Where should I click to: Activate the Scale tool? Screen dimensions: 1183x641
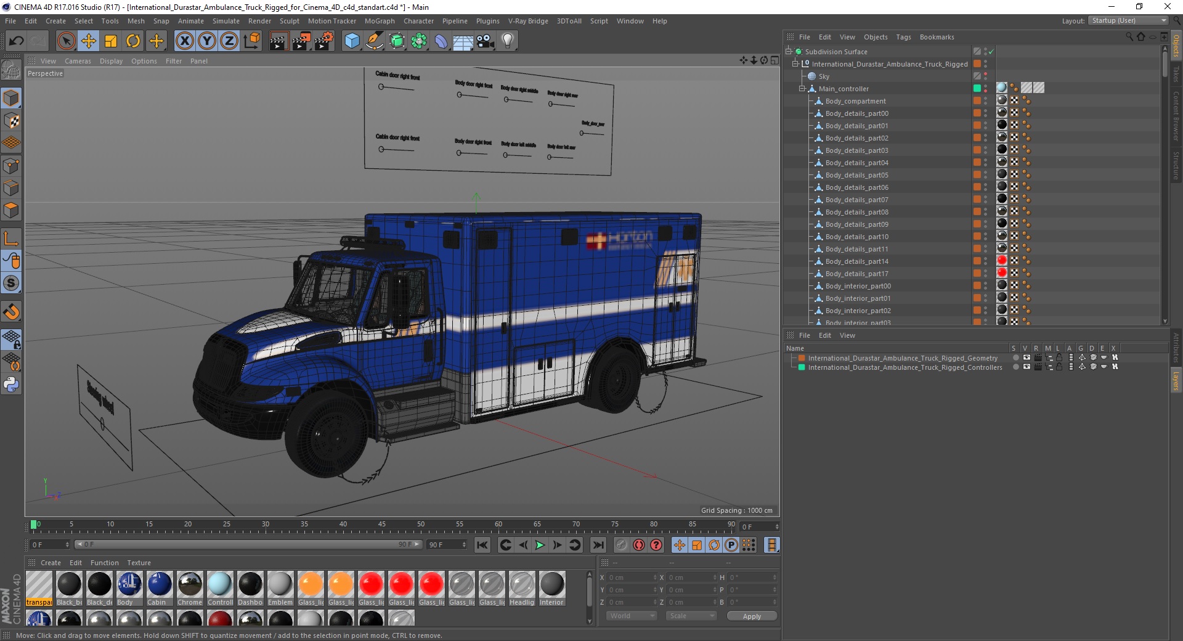click(111, 41)
